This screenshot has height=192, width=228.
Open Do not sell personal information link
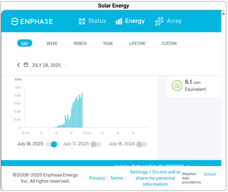click(x=155, y=178)
